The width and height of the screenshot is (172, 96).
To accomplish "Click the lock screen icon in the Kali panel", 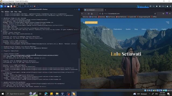I will (x=167, y=6).
